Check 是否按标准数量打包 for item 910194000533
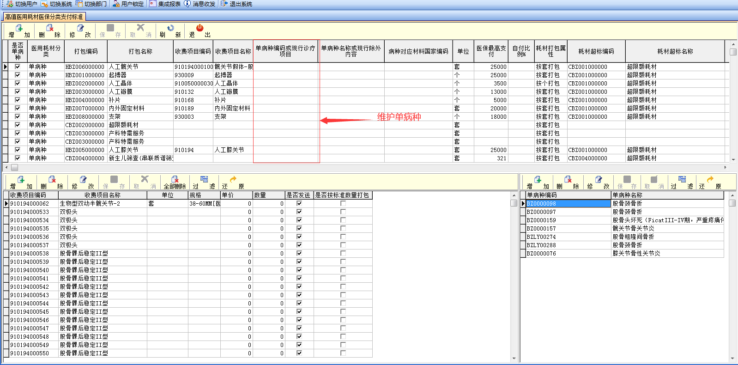The width and height of the screenshot is (738, 365). pyautogui.click(x=343, y=212)
